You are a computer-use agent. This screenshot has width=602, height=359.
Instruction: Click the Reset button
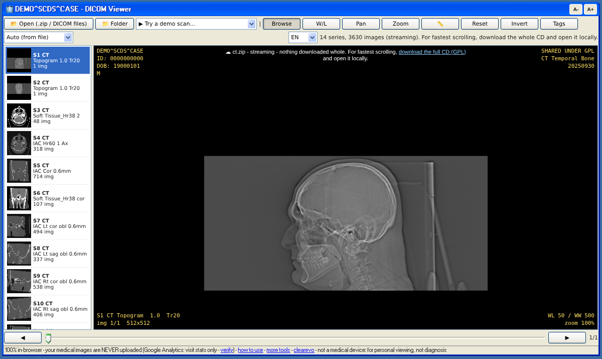(x=480, y=24)
